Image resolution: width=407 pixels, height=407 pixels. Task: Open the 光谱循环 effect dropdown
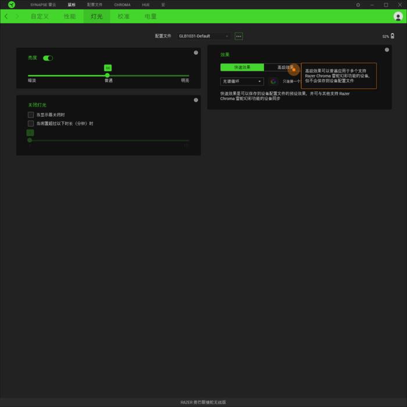pos(242,81)
